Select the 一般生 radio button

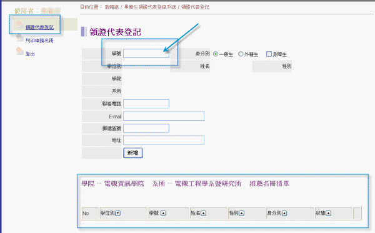[216, 54]
